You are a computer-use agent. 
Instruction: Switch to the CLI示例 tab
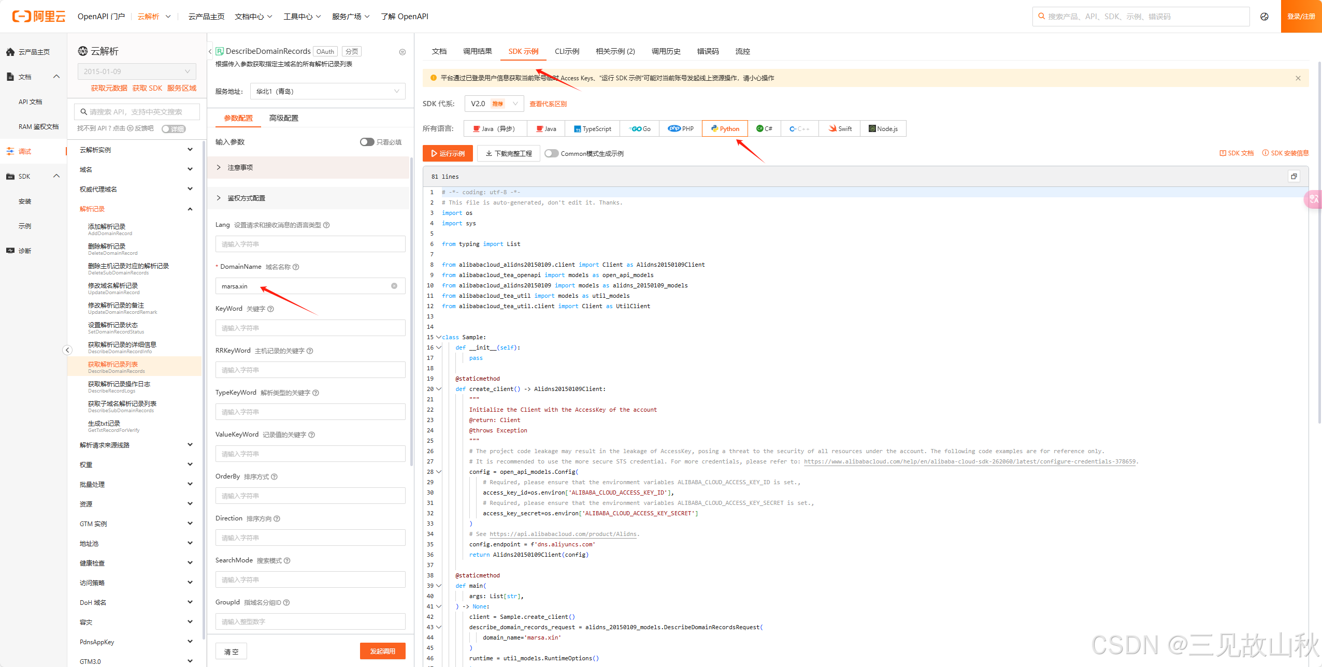(x=567, y=51)
